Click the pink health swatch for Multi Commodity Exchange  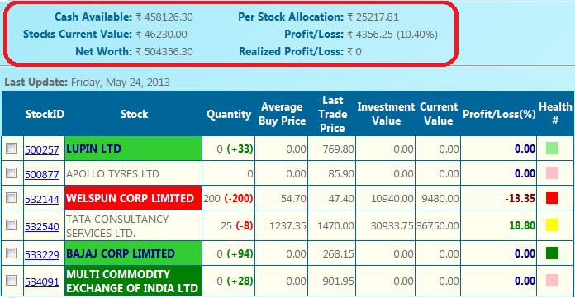pos(552,281)
